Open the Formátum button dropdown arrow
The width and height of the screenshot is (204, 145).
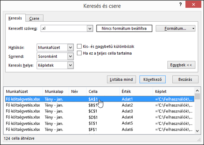tap(193, 28)
